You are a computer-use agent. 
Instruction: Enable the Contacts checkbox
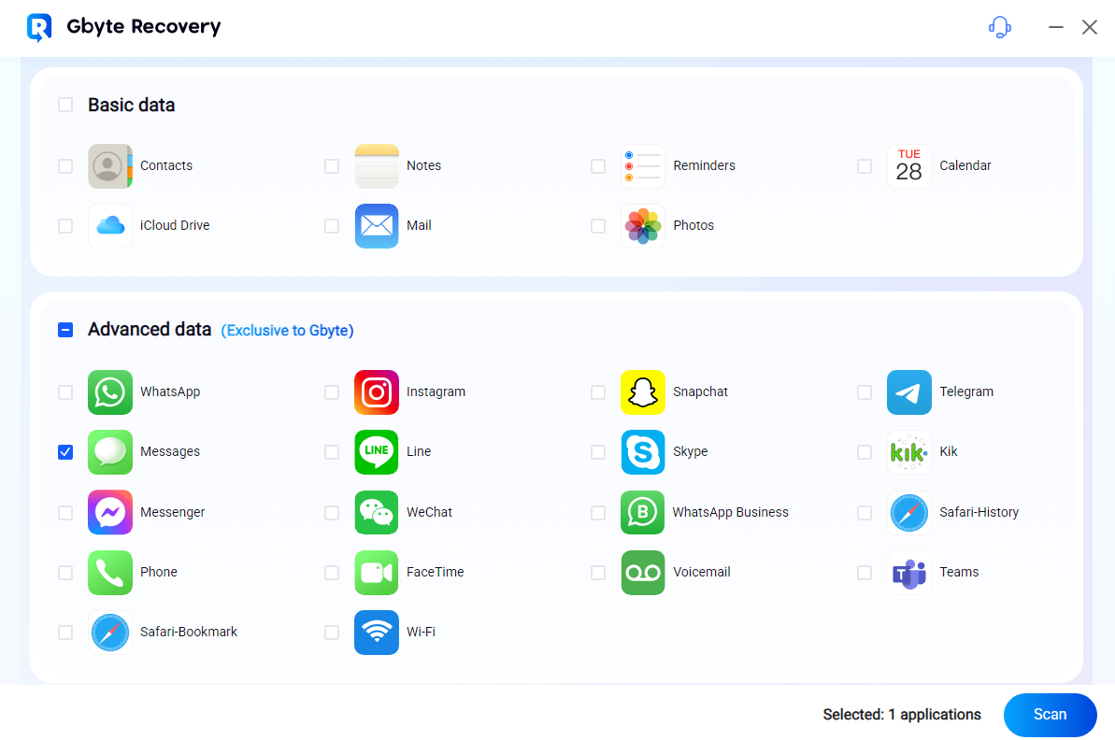[65, 166]
